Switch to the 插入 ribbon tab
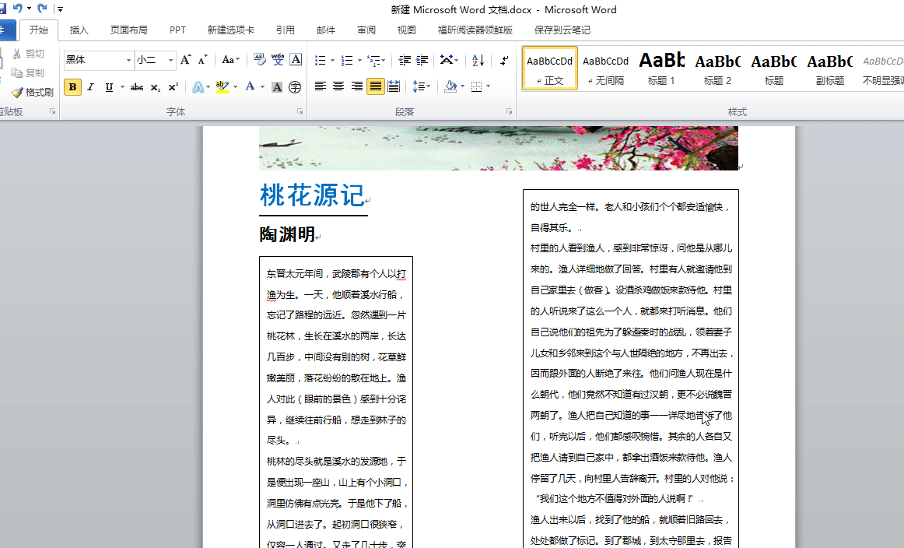This screenshot has height=548, width=904. [79, 29]
